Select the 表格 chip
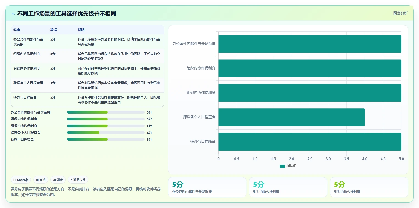 coord(41,180)
